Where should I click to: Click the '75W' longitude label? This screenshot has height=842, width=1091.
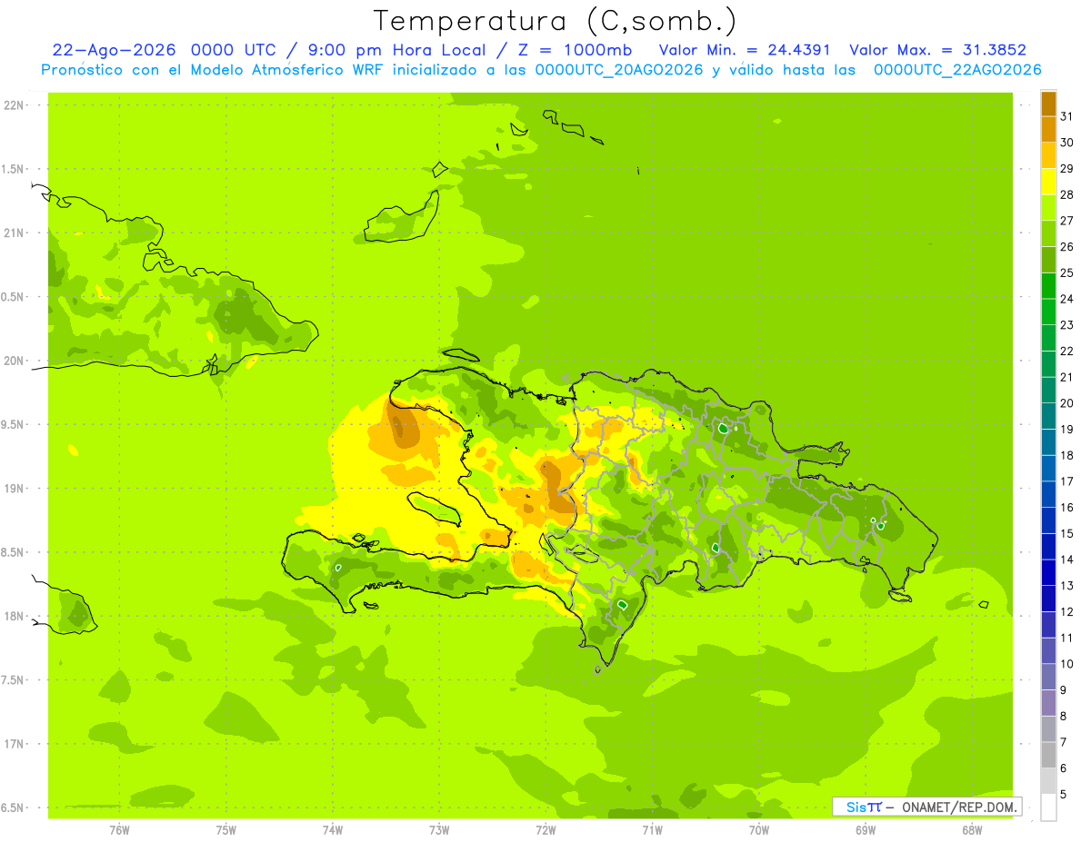(226, 830)
